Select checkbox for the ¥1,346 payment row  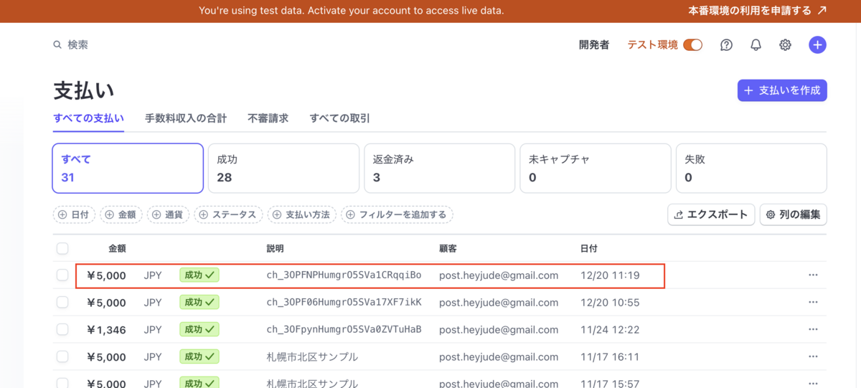tap(62, 329)
